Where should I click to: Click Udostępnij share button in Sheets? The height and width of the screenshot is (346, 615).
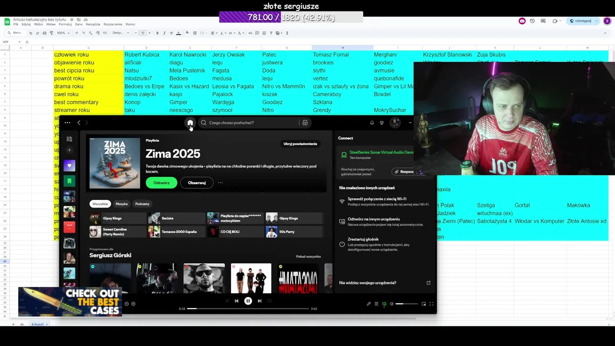click(581, 21)
